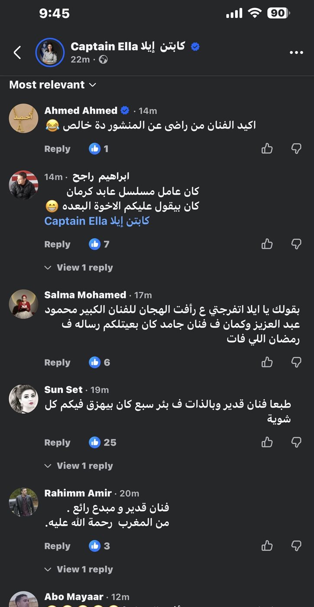Expand View 1 reply under ابراهيم راجح's comment
The width and height of the screenshot is (314, 607).
pos(78,268)
